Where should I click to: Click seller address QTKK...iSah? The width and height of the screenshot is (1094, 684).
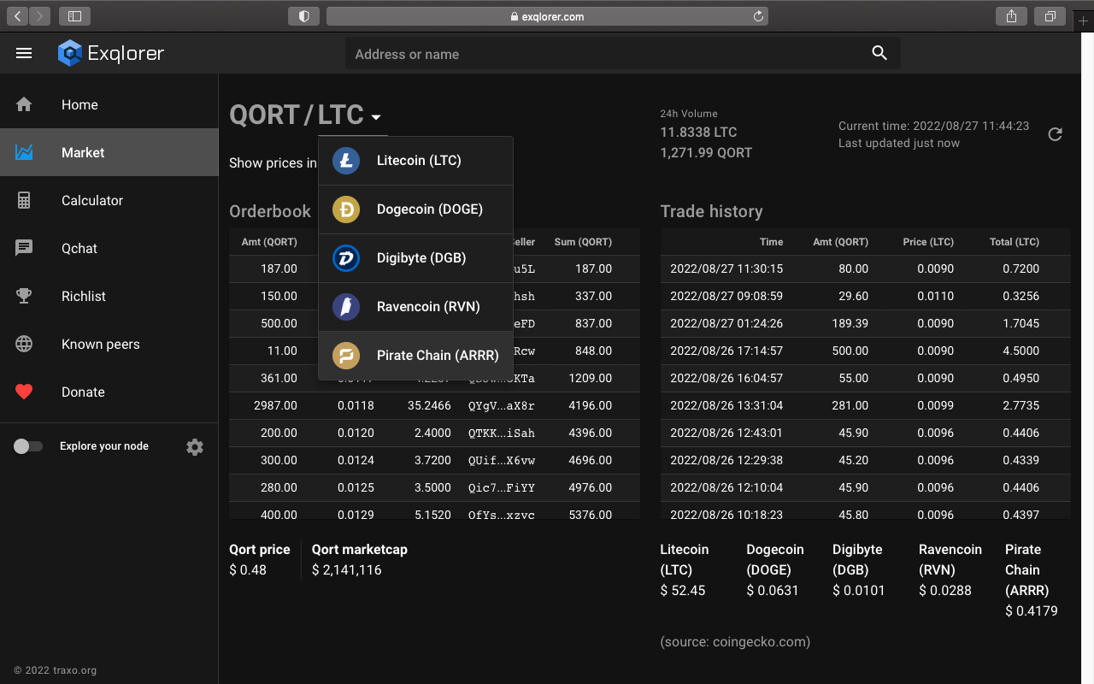pyautogui.click(x=502, y=433)
